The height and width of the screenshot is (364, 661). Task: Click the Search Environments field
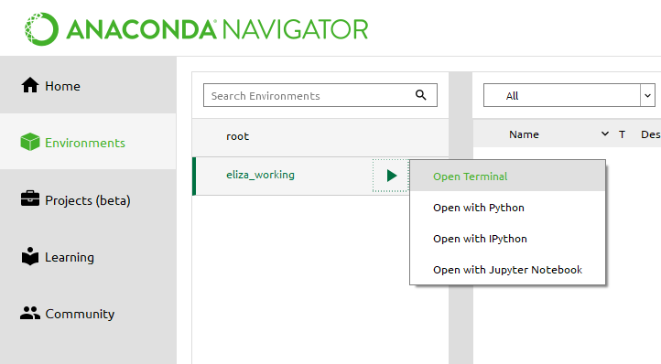[320, 95]
